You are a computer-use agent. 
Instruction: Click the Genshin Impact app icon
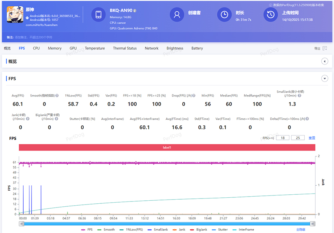[x=14, y=15]
